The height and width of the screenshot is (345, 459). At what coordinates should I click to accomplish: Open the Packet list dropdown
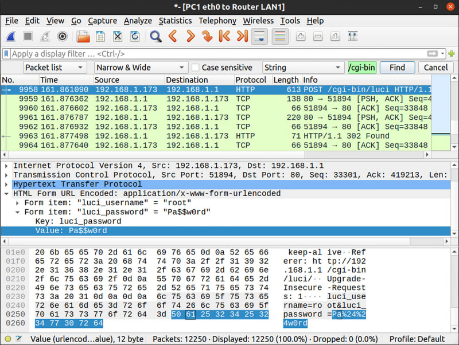[55, 68]
